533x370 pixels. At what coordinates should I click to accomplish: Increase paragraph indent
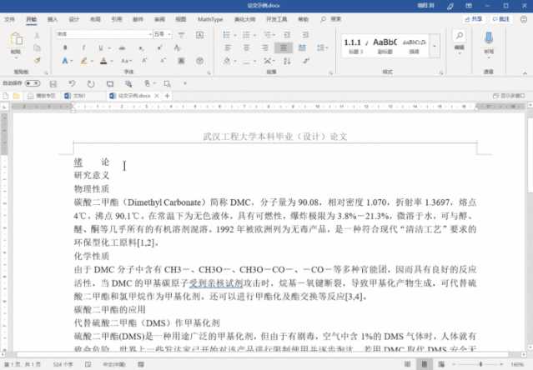[x=305, y=35]
